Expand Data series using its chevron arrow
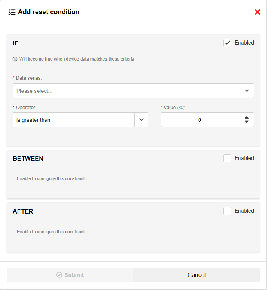Screen dimensions: 267x290 [247, 91]
